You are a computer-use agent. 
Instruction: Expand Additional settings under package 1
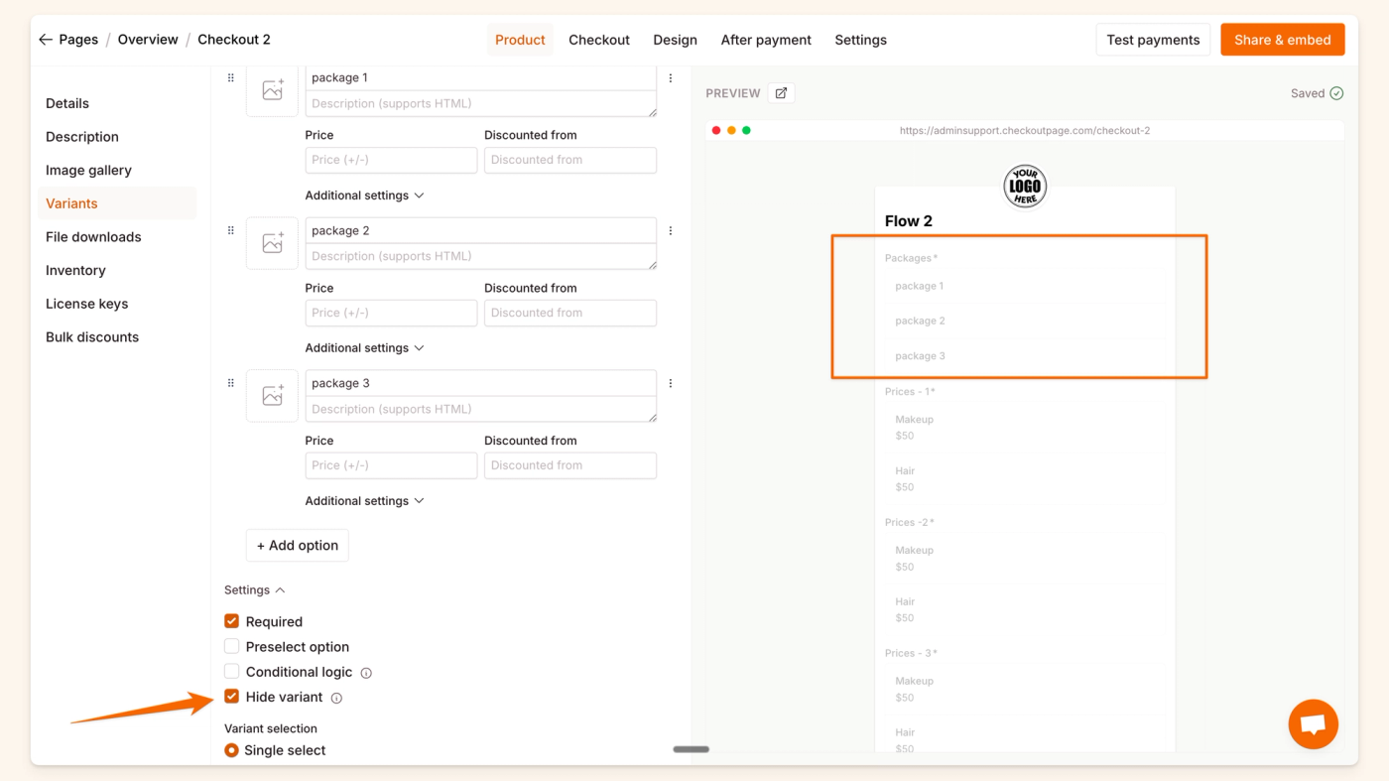(364, 195)
